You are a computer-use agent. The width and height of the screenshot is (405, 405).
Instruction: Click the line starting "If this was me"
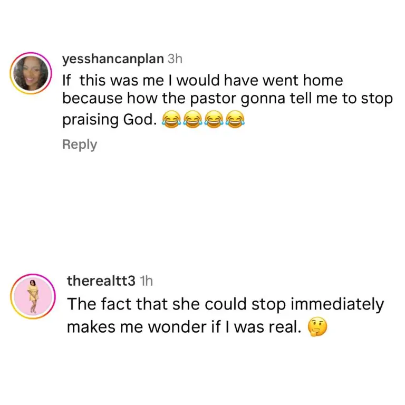tap(202, 81)
